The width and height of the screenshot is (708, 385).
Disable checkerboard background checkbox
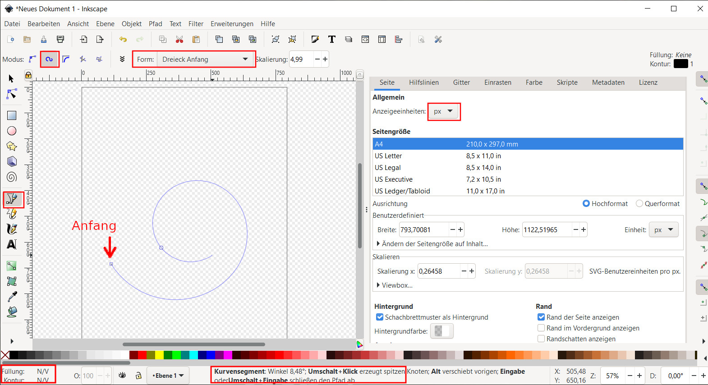pyautogui.click(x=380, y=317)
